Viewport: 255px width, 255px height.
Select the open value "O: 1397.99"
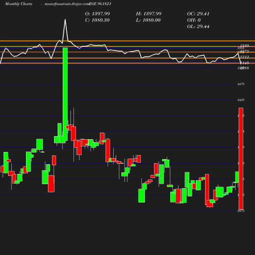click(x=97, y=14)
